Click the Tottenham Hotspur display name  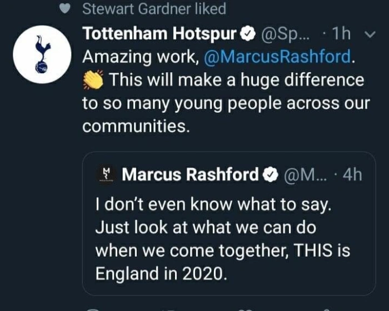point(160,34)
